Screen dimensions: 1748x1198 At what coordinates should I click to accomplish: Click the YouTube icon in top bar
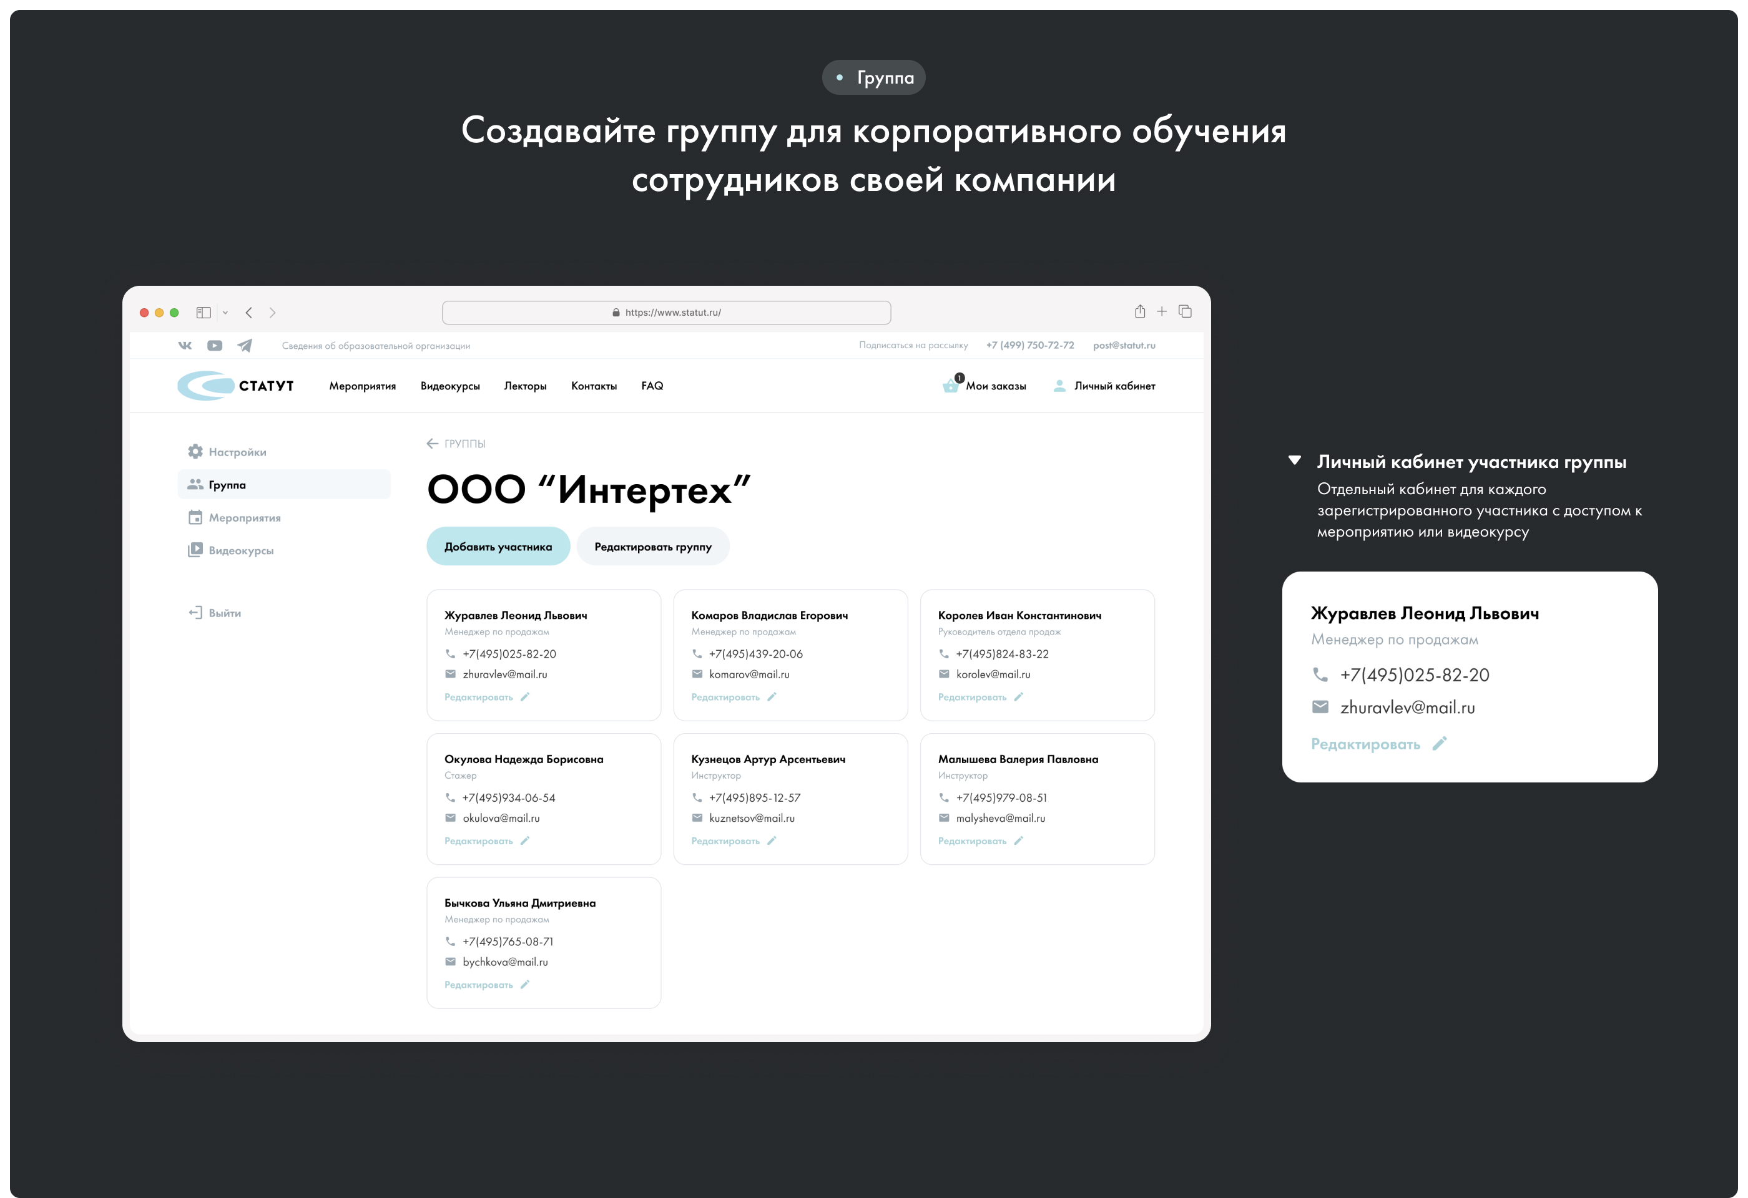click(x=214, y=346)
